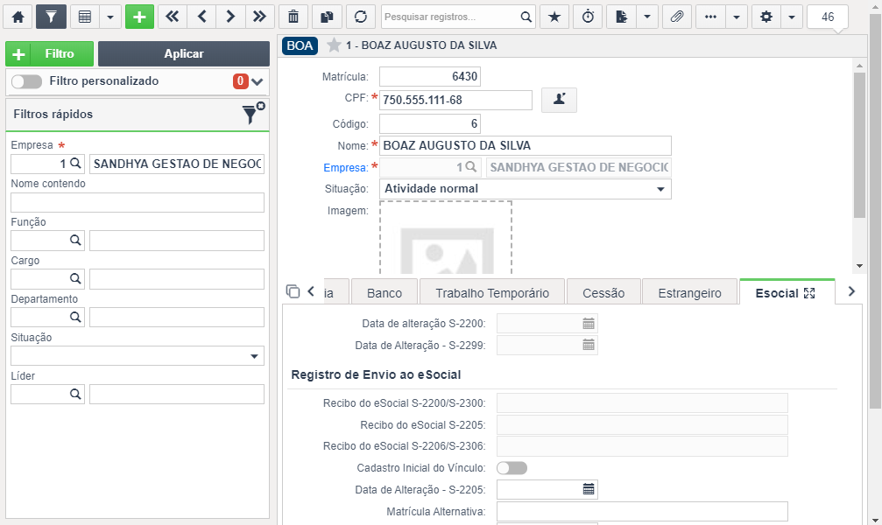Open Empresa filter lookup magnifier
Image resolution: width=882 pixels, height=525 pixels.
[x=75, y=164]
